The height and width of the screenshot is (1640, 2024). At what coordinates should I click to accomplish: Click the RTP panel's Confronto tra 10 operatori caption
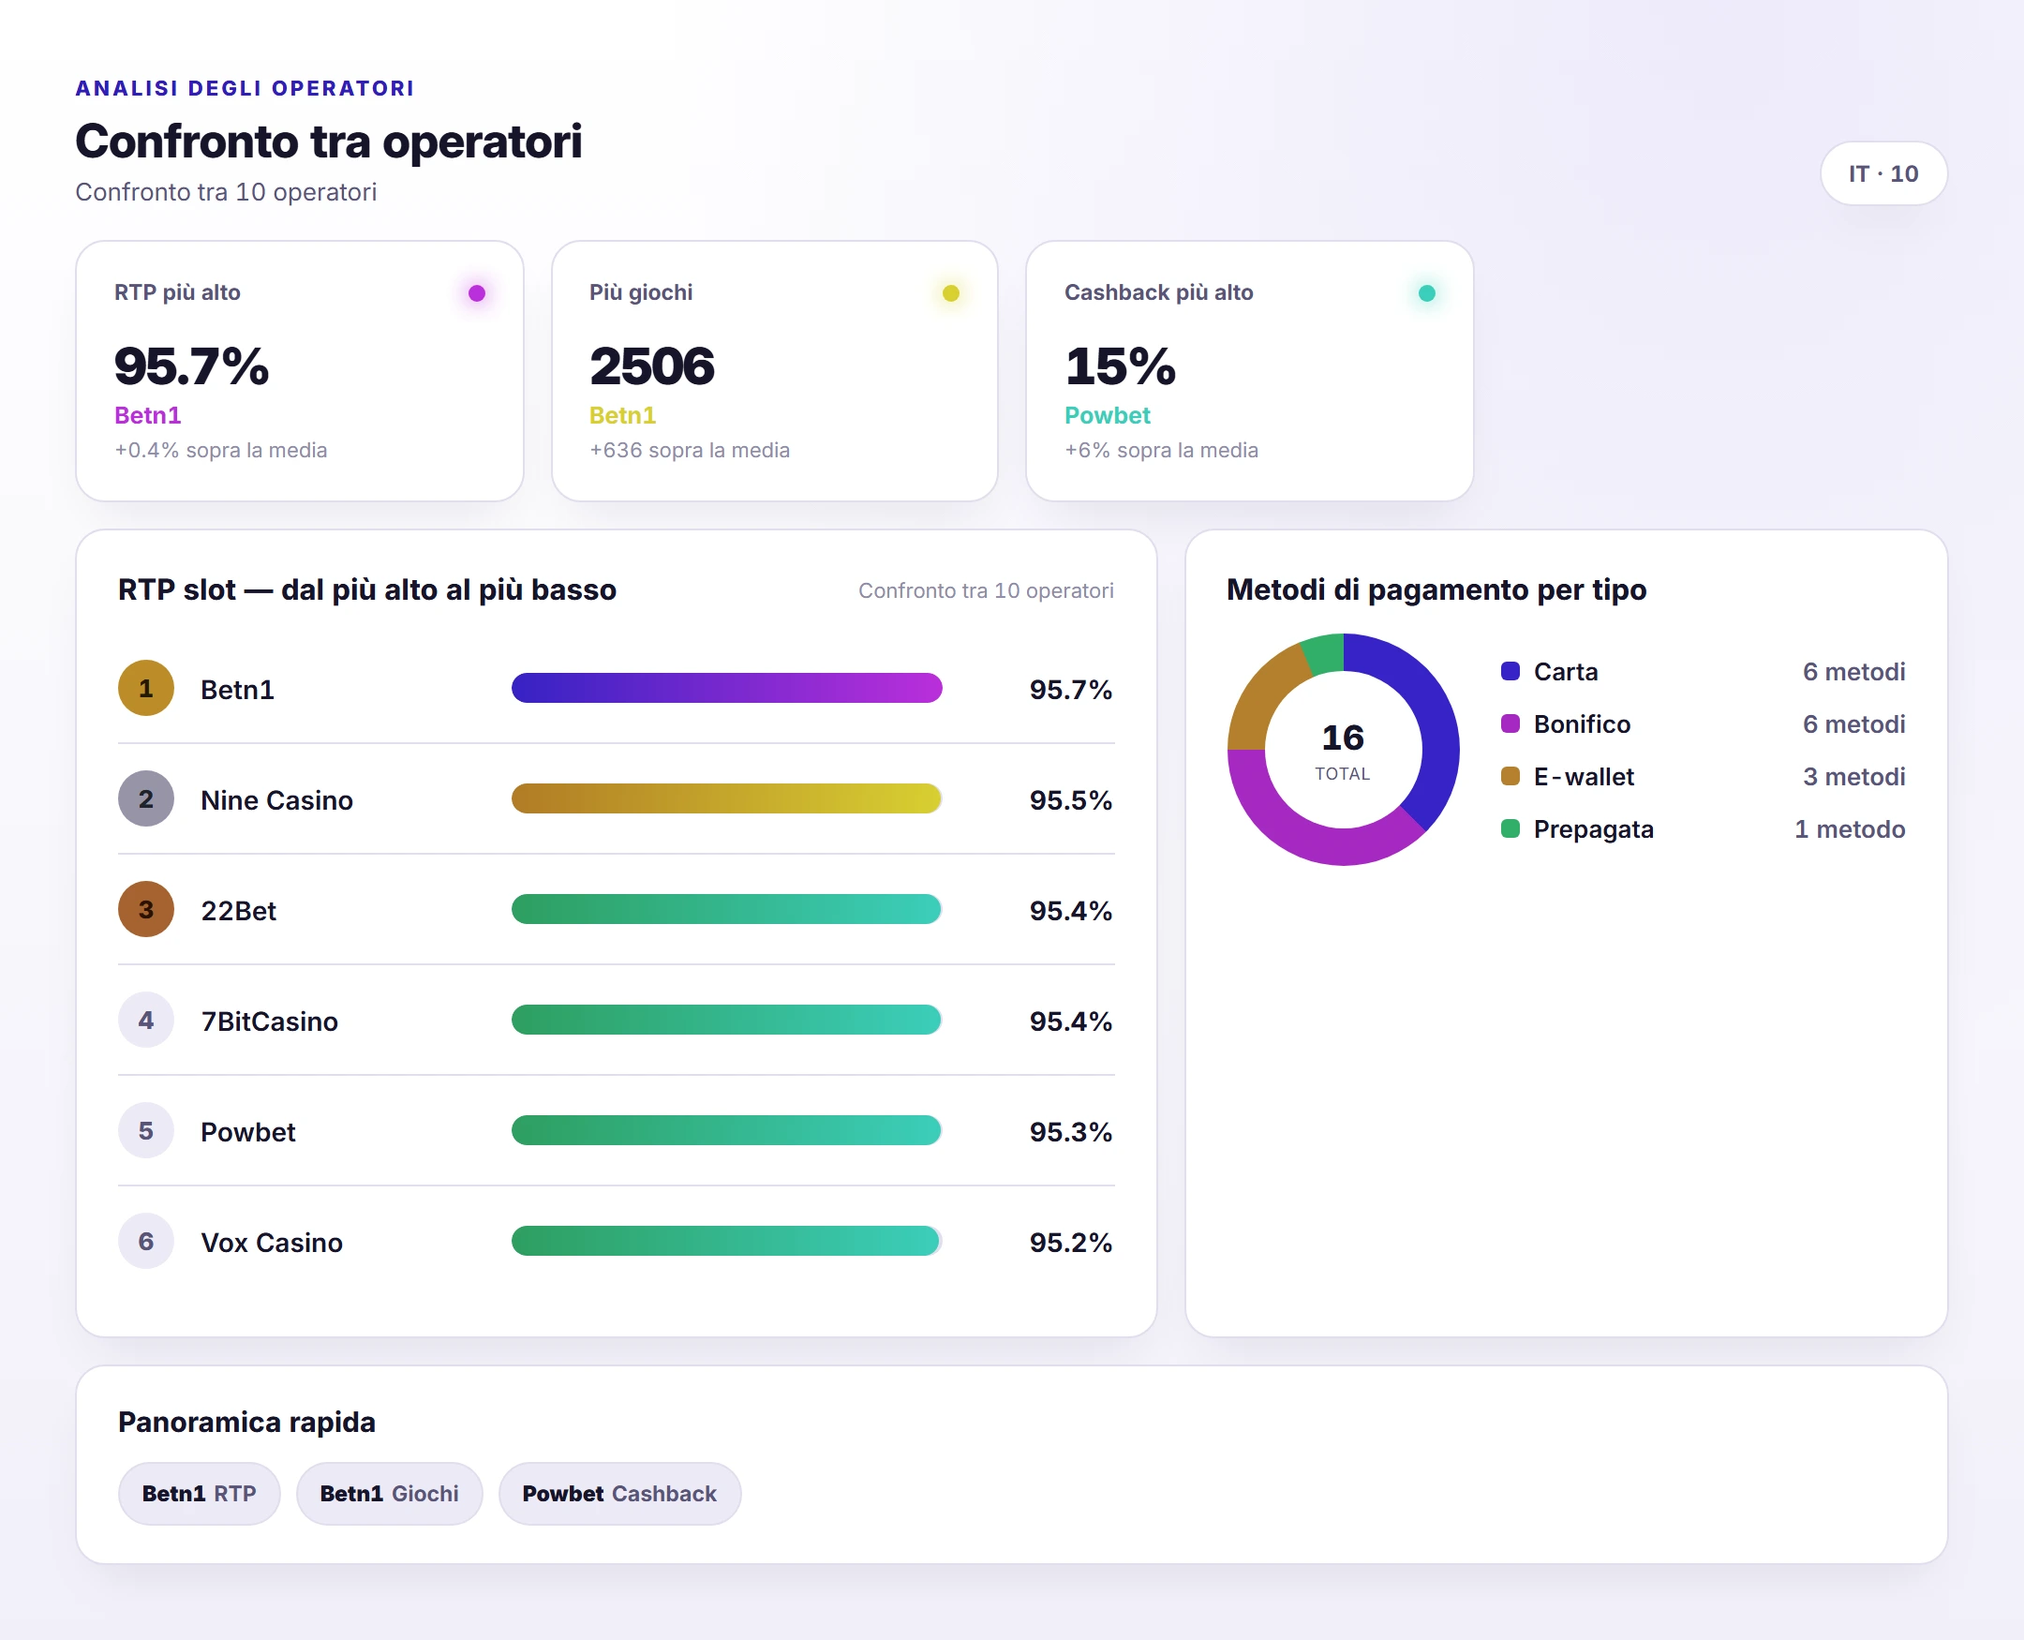coord(986,590)
